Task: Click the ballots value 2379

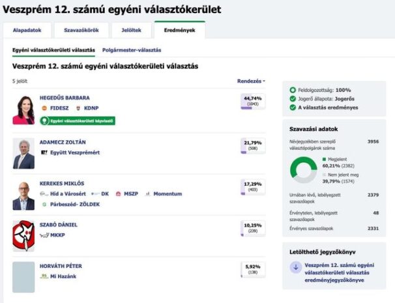Action: coord(373,195)
